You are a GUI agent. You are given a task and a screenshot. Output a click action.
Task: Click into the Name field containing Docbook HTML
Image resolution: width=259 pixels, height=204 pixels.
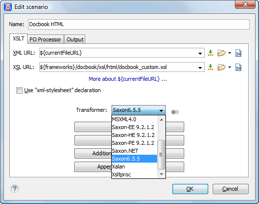pyautogui.click(x=139, y=25)
